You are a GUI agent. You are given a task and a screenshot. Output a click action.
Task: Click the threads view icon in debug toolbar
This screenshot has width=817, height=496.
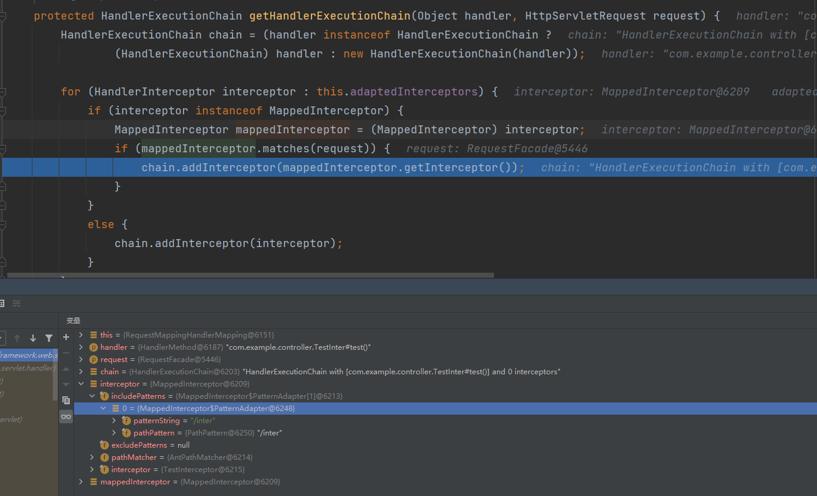tap(17, 303)
